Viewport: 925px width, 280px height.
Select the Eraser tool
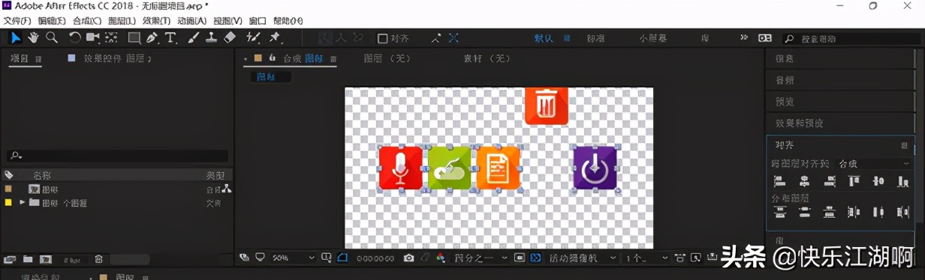pos(230,37)
